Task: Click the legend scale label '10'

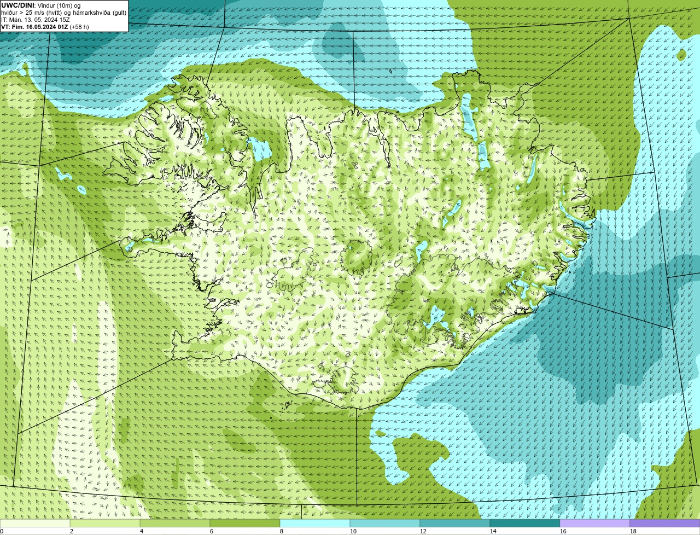Action: pyautogui.click(x=353, y=531)
